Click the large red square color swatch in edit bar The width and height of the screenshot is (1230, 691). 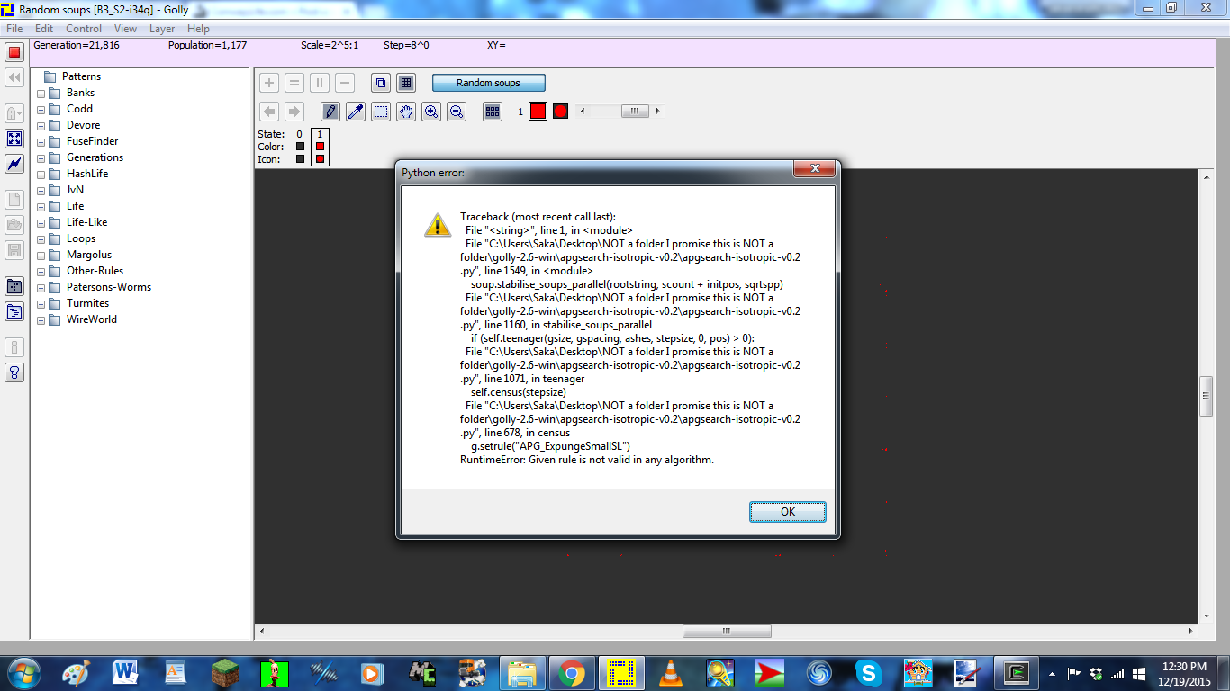(x=538, y=112)
